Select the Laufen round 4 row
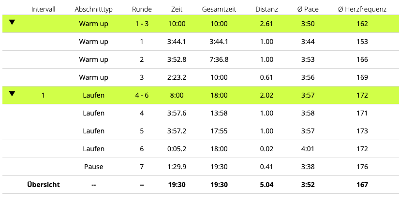Viewport: 399px width, 202px height. click(x=201, y=113)
